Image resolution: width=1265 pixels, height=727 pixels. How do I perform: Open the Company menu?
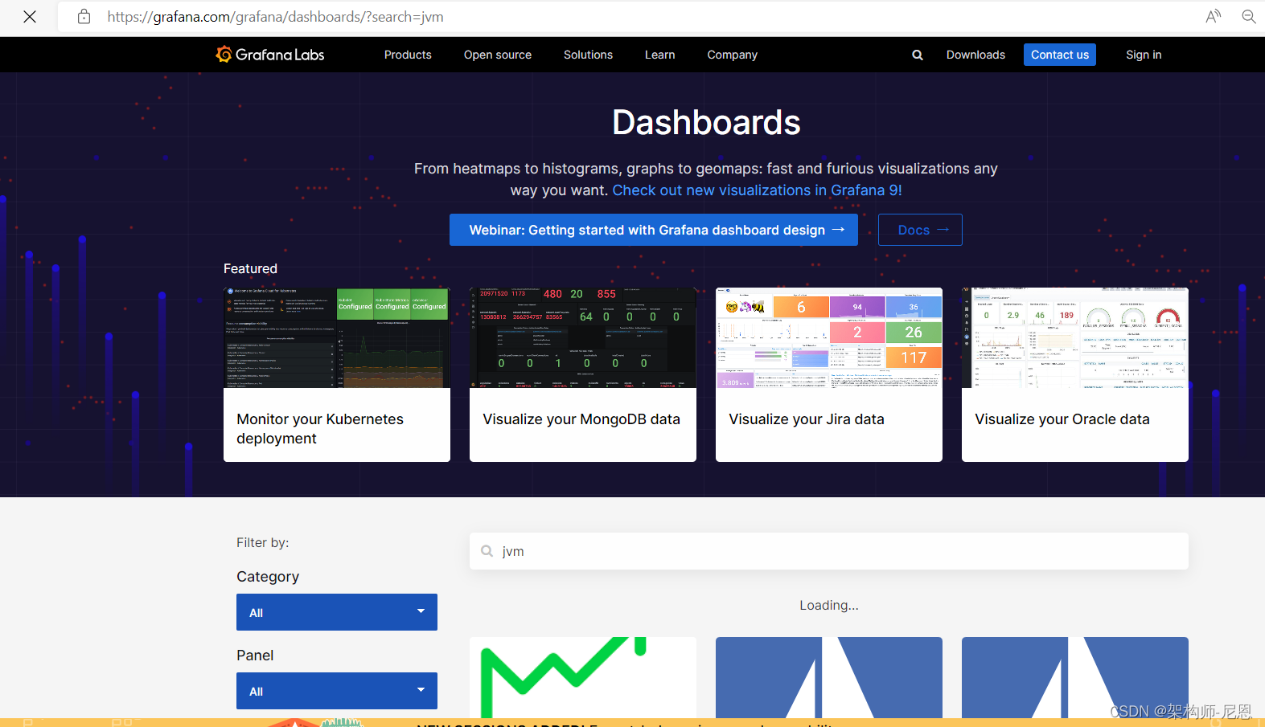(732, 55)
